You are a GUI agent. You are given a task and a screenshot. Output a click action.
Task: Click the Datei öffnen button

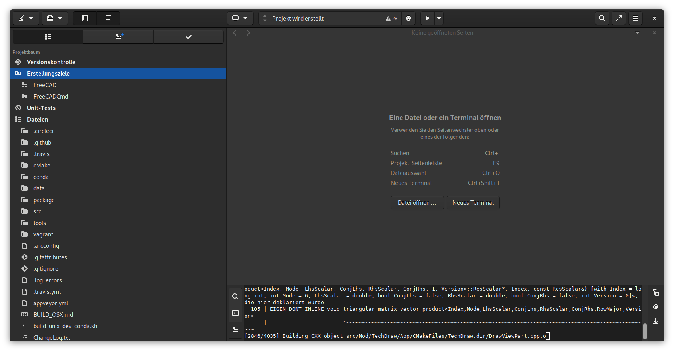click(x=417, y=203)
